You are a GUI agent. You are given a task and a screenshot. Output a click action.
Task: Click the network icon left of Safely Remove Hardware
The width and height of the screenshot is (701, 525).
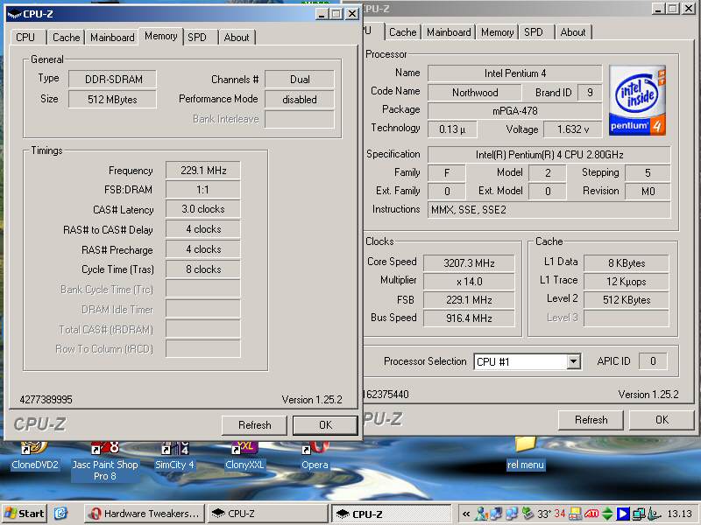(x=513, y=514)
